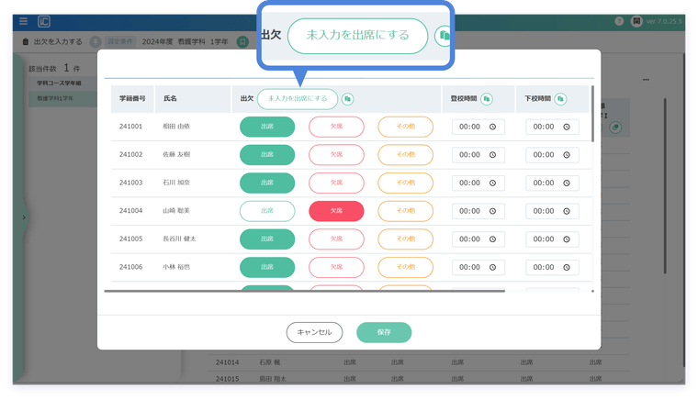Set student 241004 to その他
Screen dimensions: 698x400
406,211
